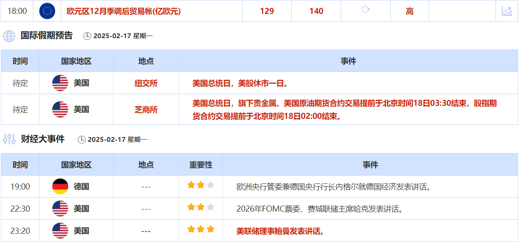This screenshot has height=242, width=519.
Task: Click the 22:30 time cell
Action: click(x=20, y=209)
